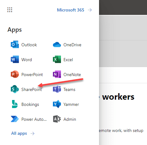Select the OneNote label
The image size is (147, 145).
click(x=72, y=75)
